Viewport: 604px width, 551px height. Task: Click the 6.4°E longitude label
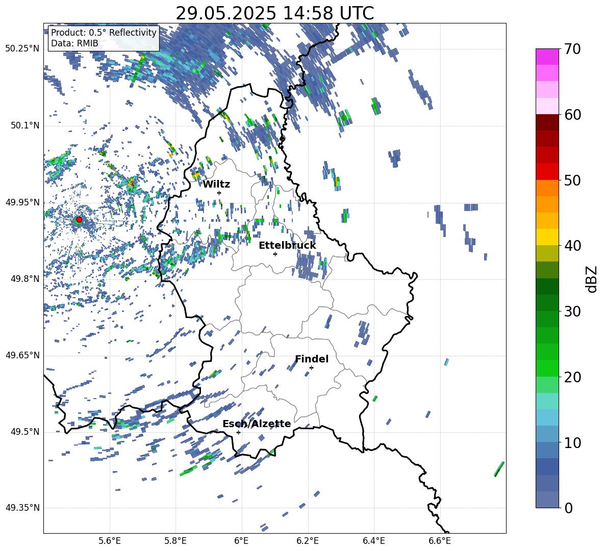(373, 541)
